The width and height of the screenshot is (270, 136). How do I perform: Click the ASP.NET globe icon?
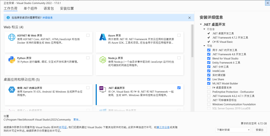tap(12, 37)
